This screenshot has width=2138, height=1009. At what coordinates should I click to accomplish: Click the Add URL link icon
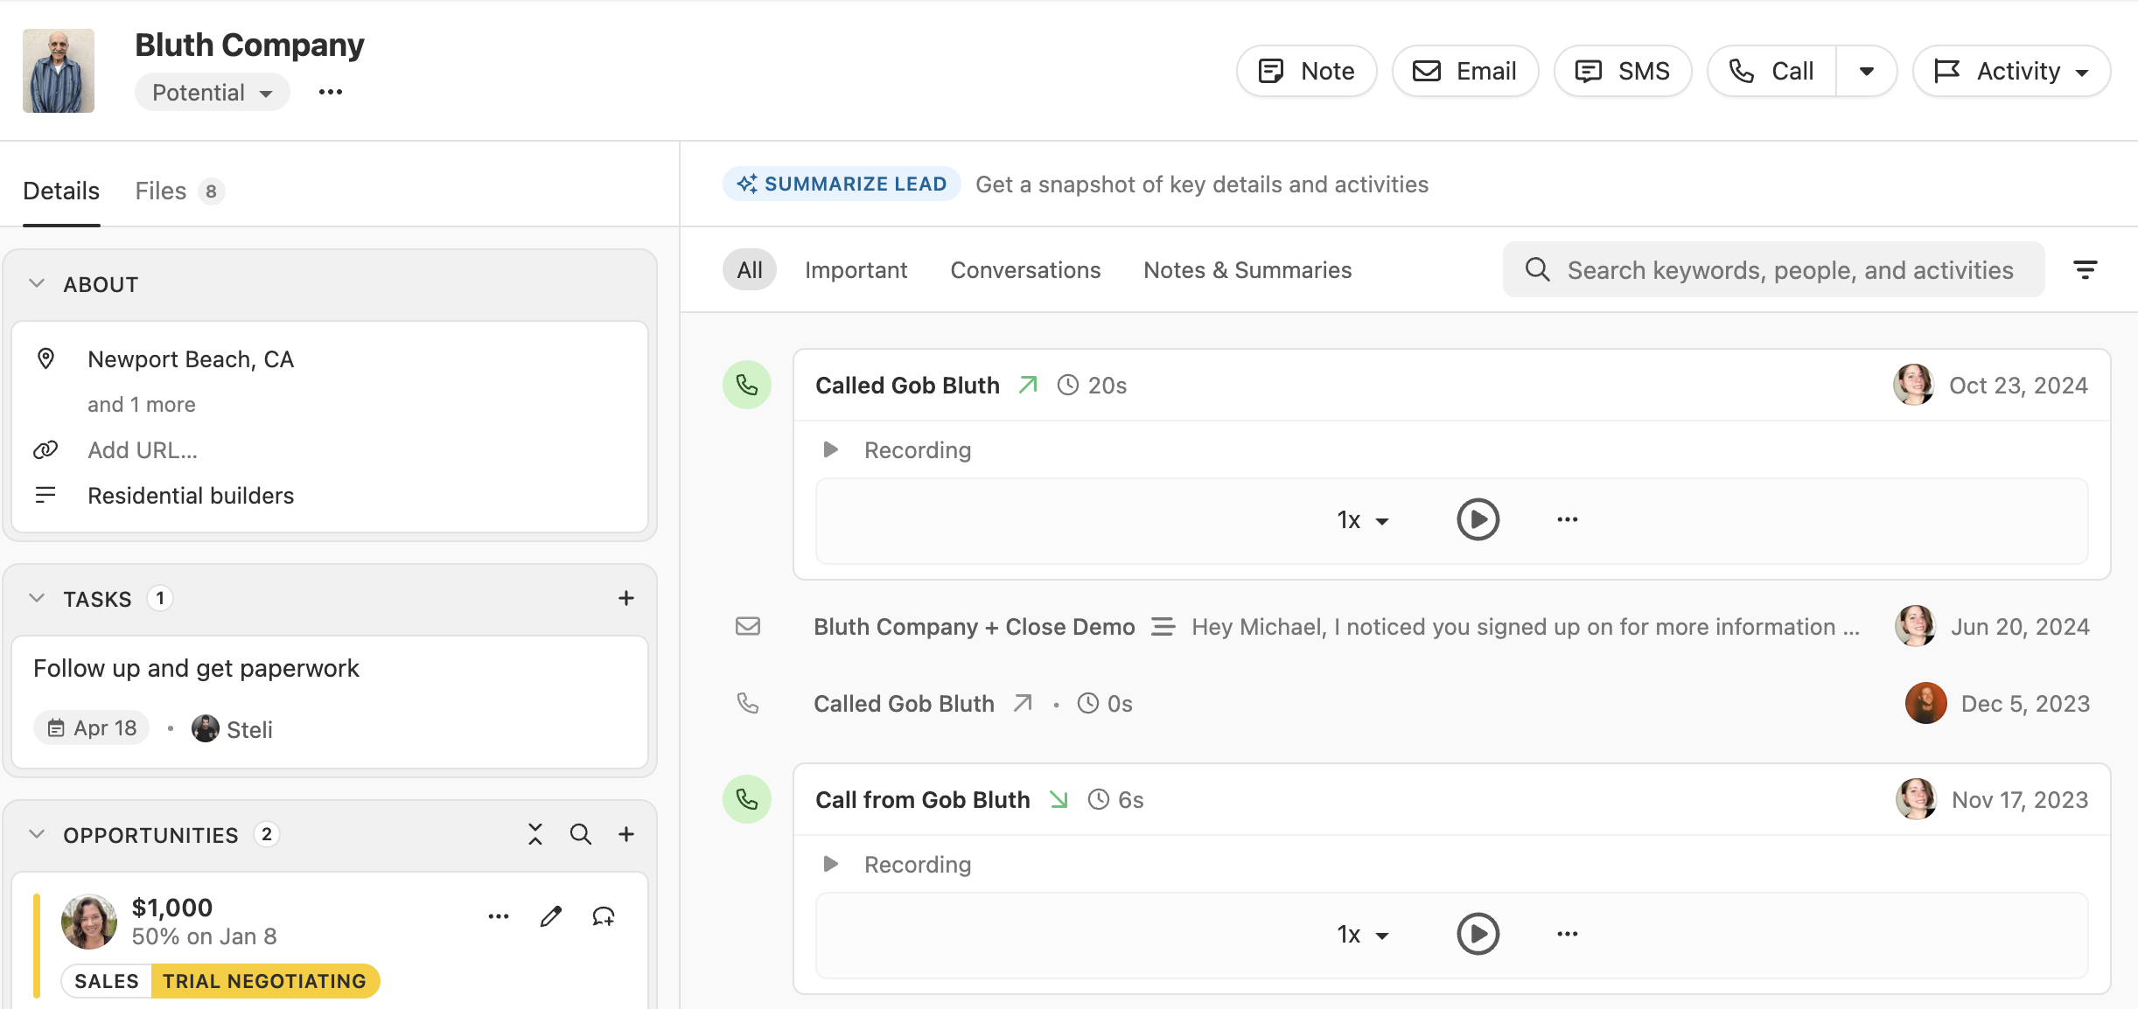[45, 449]
